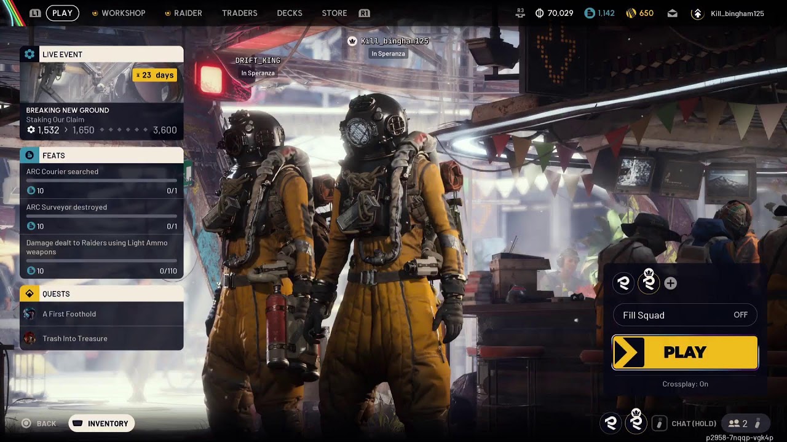Select the A First Foothold quest portrait
787x442 pixels.
(x=30, y=314)
